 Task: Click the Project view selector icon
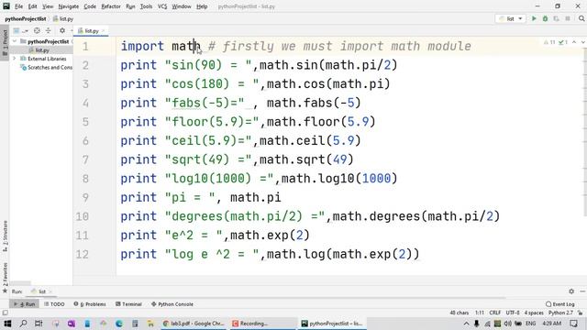(x=17, y=30)
